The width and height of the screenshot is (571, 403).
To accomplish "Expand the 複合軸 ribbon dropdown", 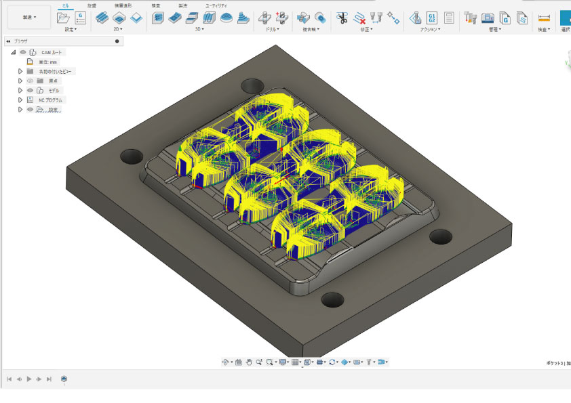I will (x=311, y=29).
